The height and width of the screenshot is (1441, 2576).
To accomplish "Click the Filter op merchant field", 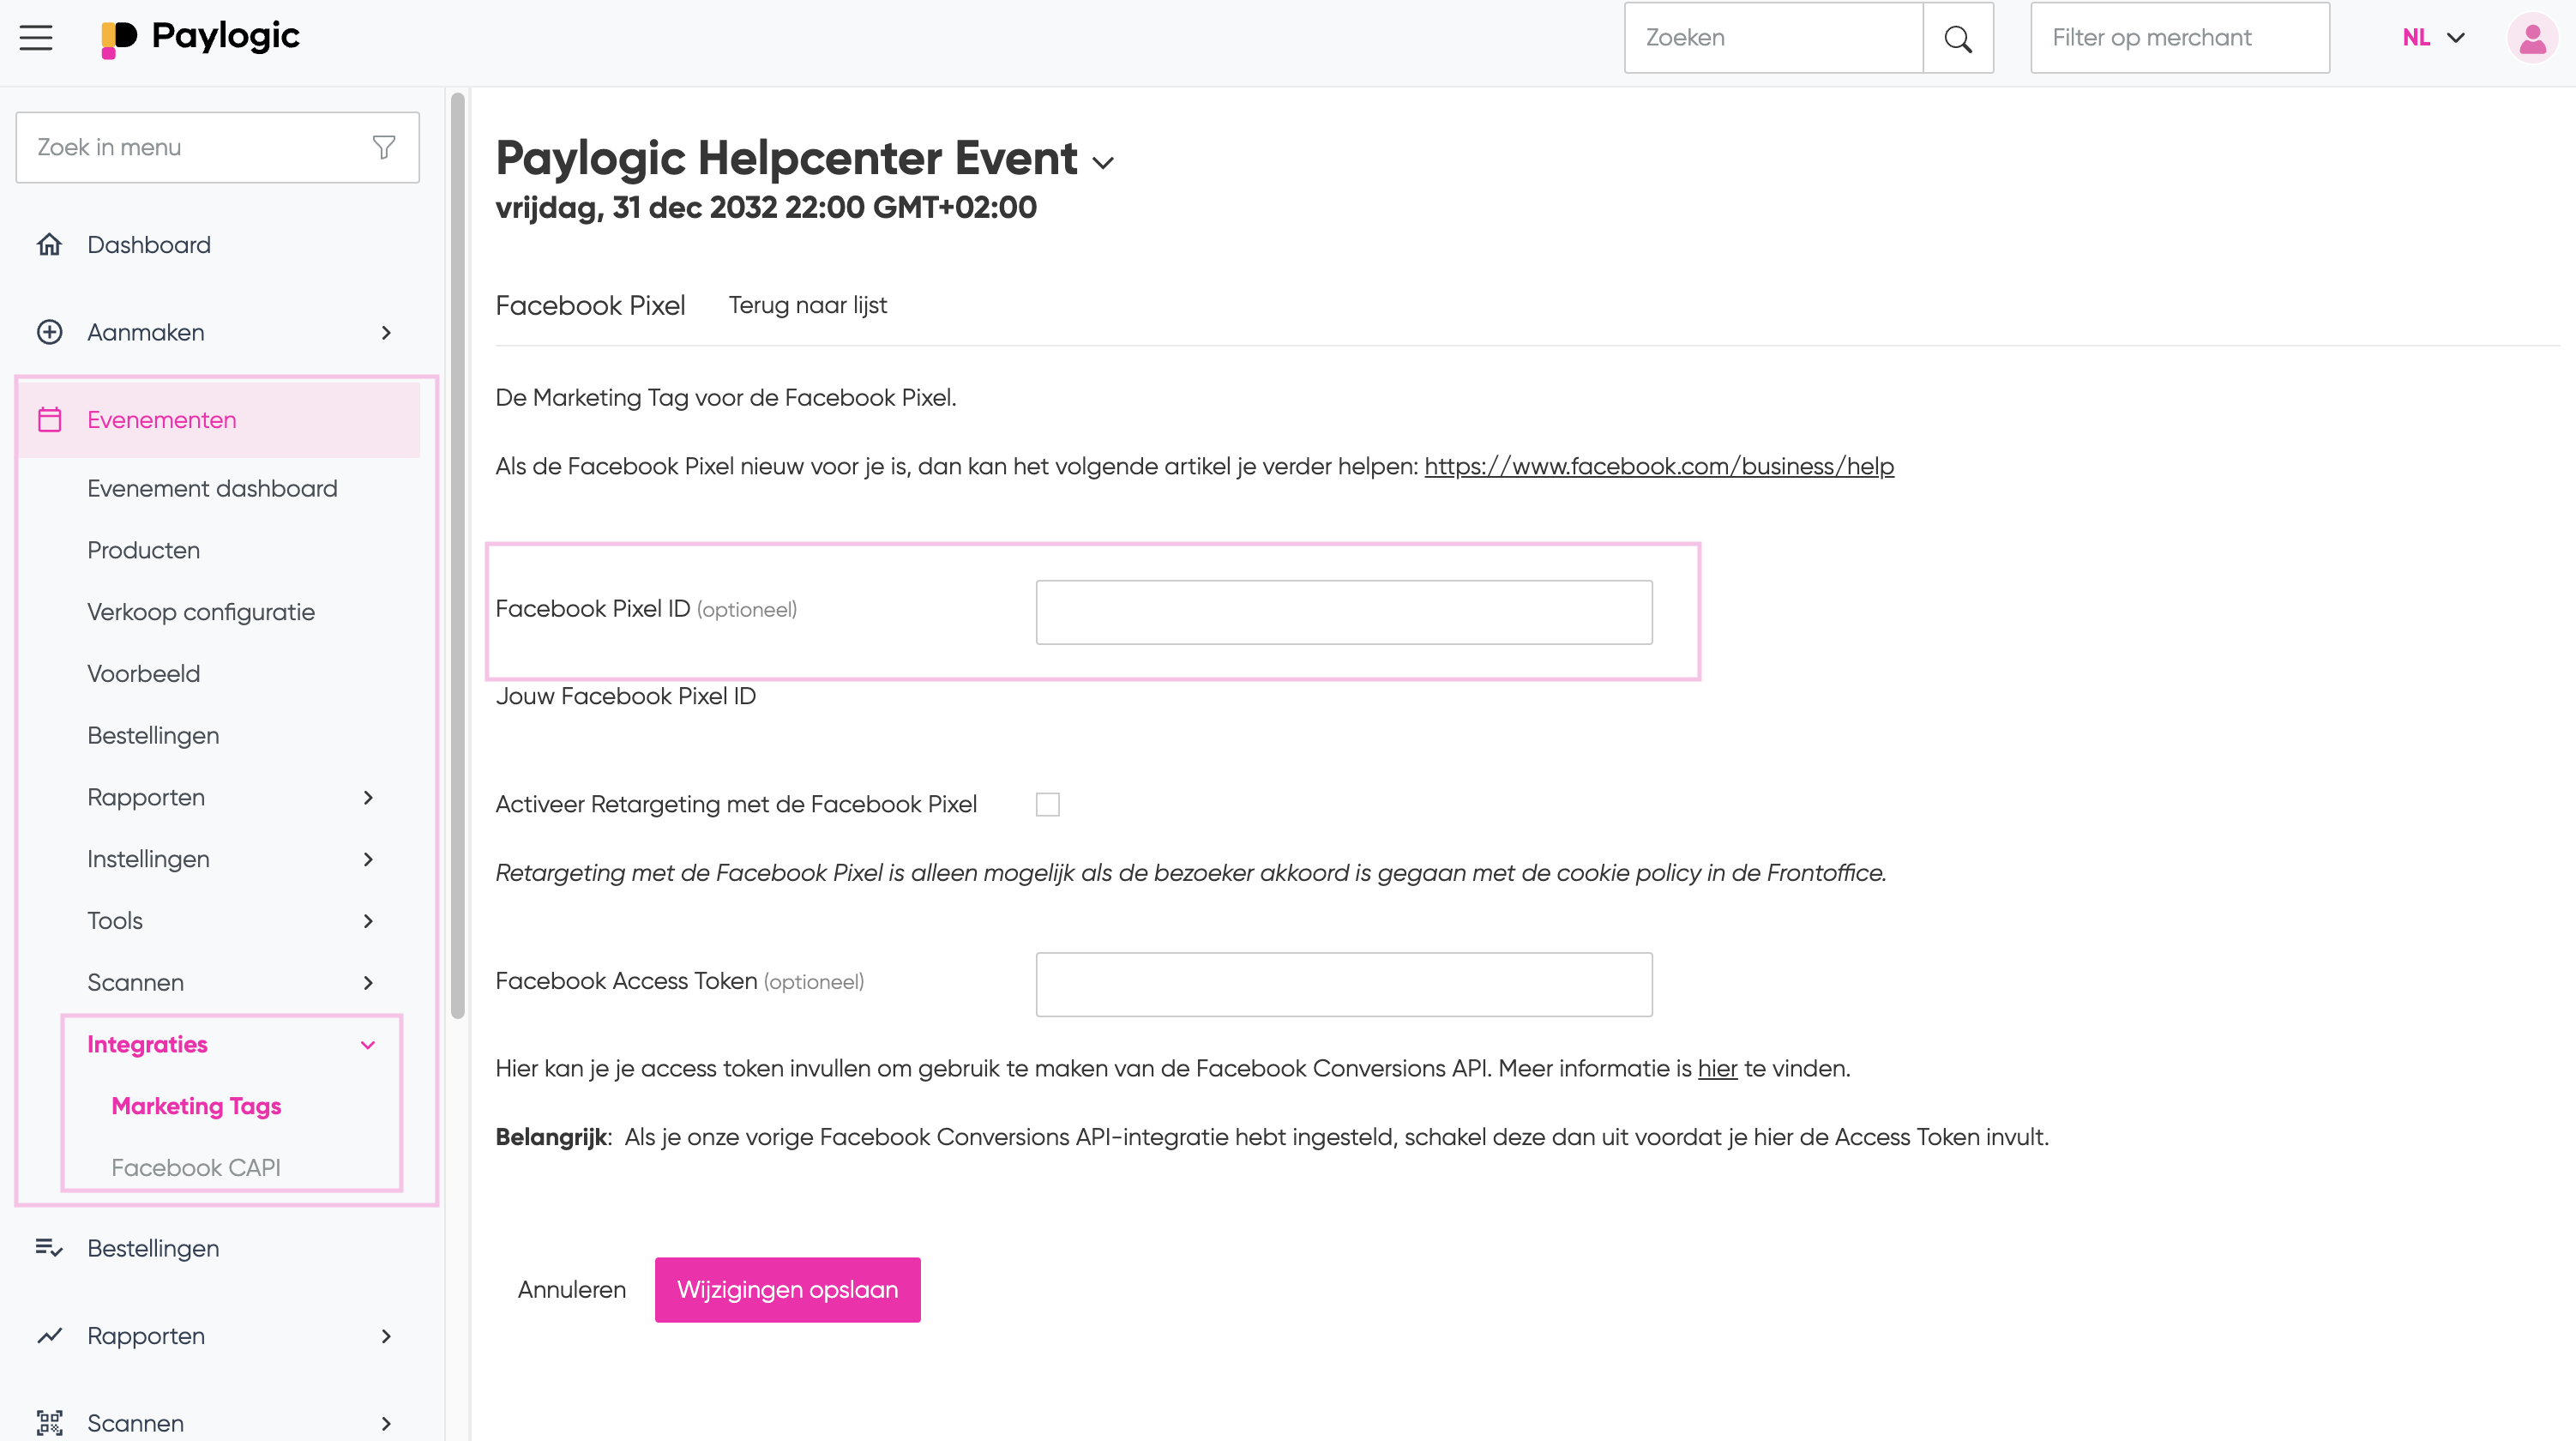I will [x=2179, y=38].
